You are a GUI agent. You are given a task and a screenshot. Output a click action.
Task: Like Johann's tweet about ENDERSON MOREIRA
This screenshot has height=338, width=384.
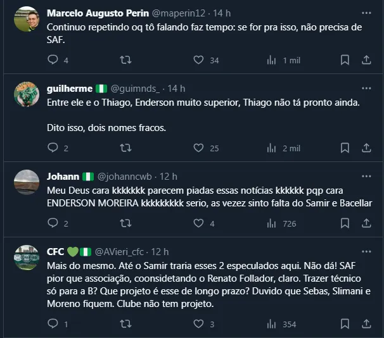pos(198,223)
